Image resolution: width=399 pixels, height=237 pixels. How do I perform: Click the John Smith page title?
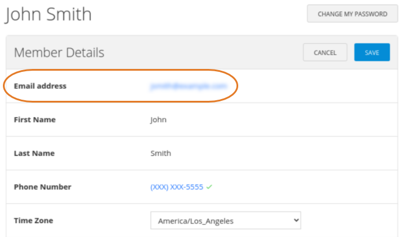(x=48, y=14)
